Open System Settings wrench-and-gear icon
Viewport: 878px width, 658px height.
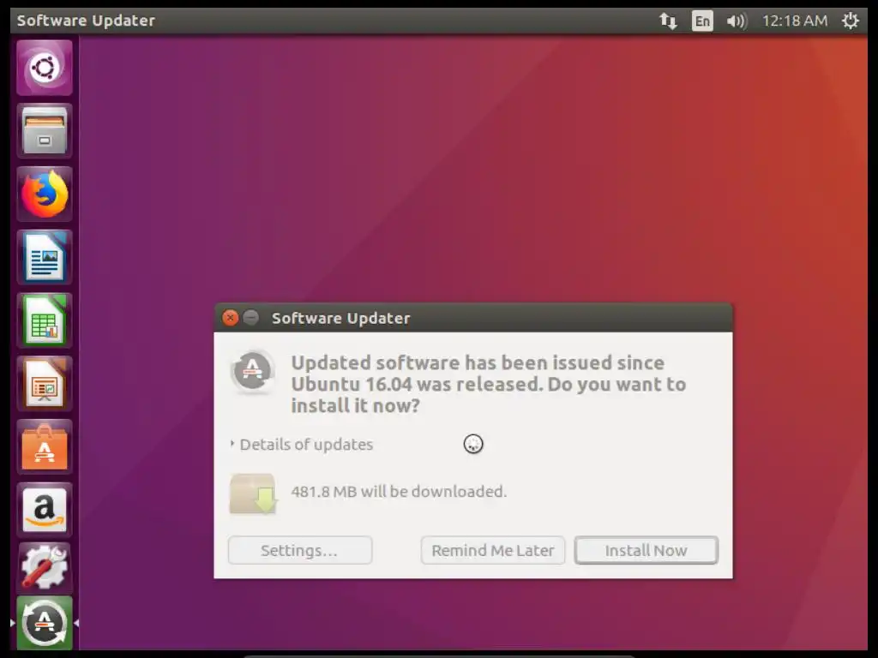[45, 569]
